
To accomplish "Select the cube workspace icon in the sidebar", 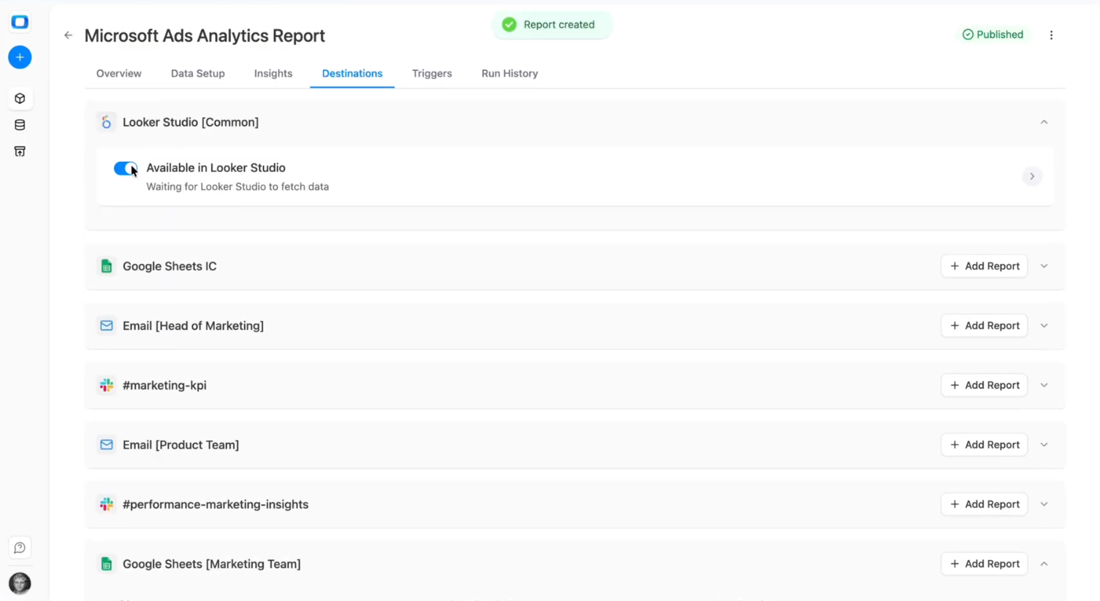I will click(x=20, y=98).
